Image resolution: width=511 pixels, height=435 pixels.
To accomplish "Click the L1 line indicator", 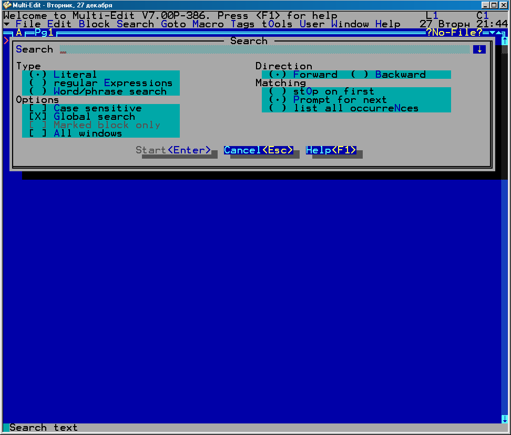I will click(x=432, y=16).
